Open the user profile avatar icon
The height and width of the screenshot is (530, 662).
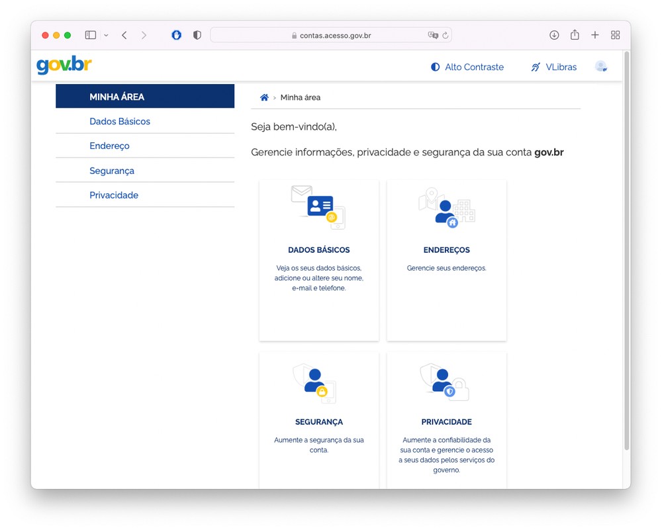(600, 66)
